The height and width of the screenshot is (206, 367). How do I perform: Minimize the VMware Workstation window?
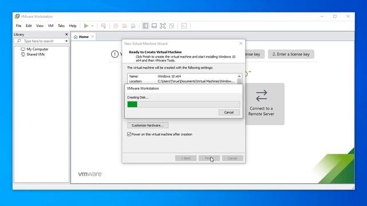[322, 17]
